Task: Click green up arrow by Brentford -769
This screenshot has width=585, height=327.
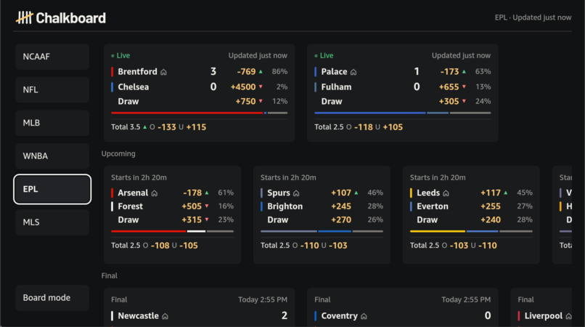Action: [x=261, y=71]
